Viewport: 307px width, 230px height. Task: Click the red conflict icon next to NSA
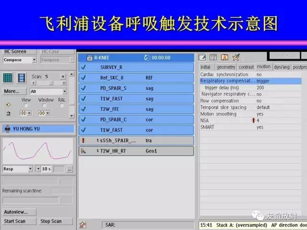[x=254, y=120]
